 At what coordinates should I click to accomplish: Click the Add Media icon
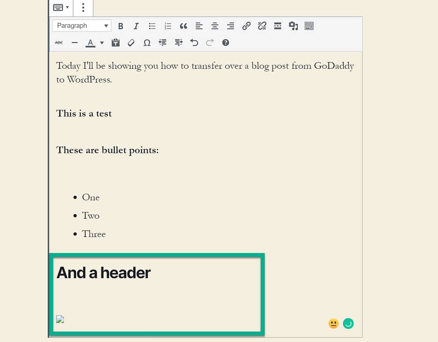(293, 26)
